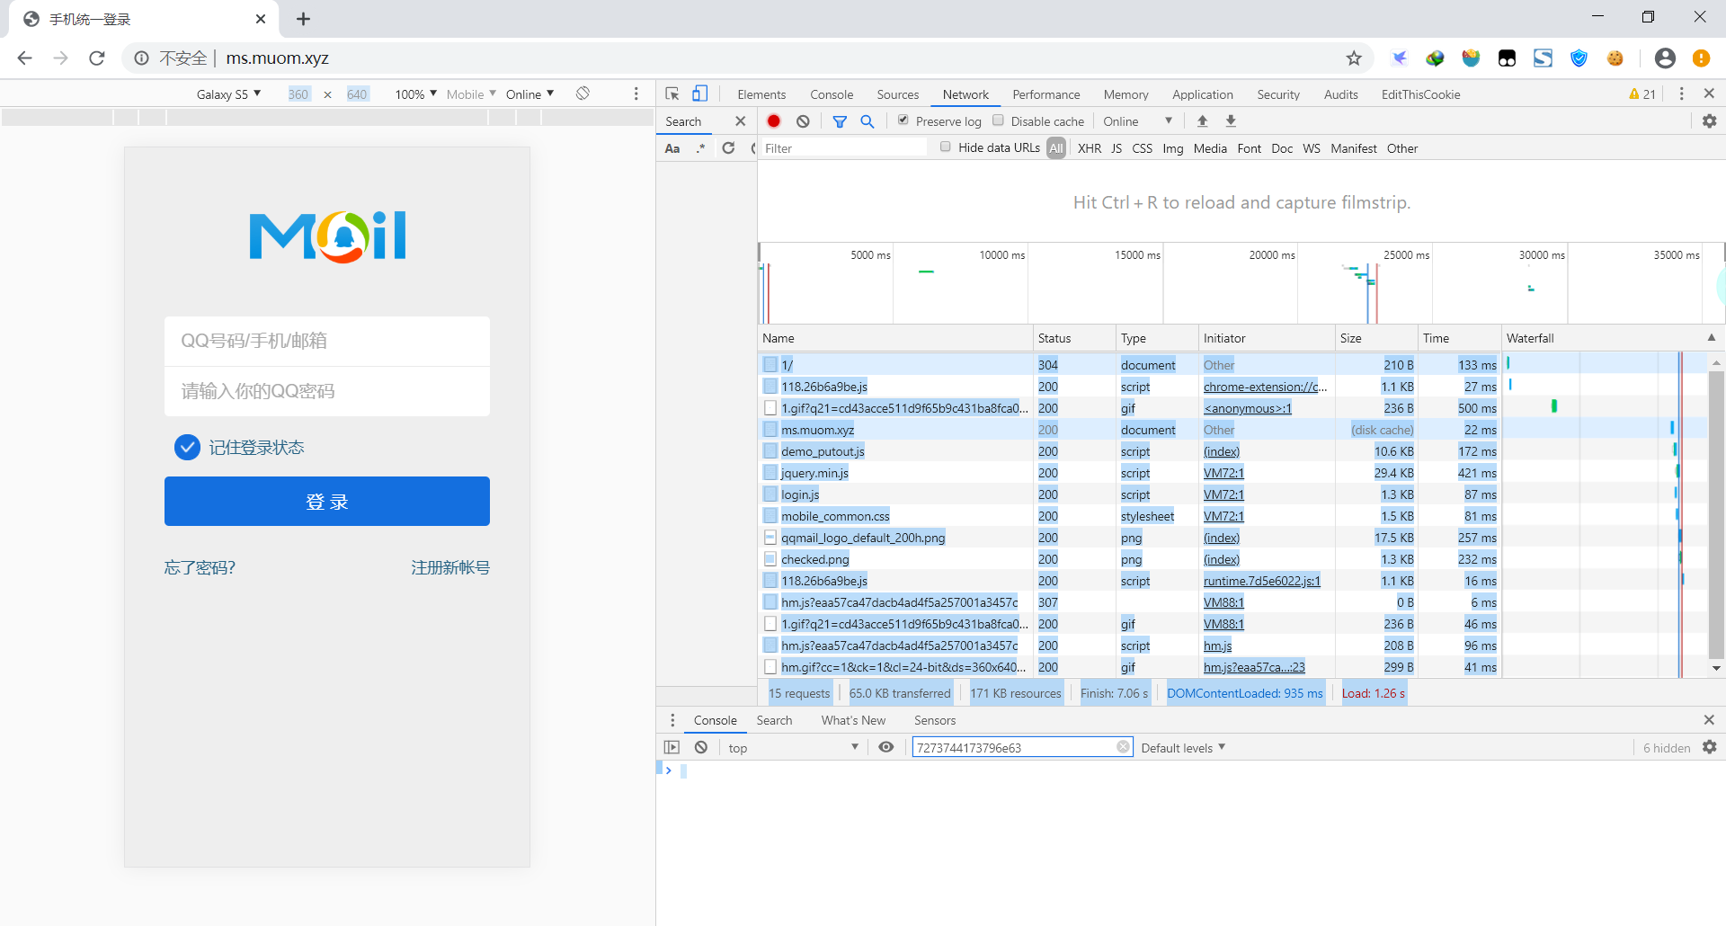Click the Waterfall sort arrow
This screenshot has width=1726, height=926.
coord(1712,338)
